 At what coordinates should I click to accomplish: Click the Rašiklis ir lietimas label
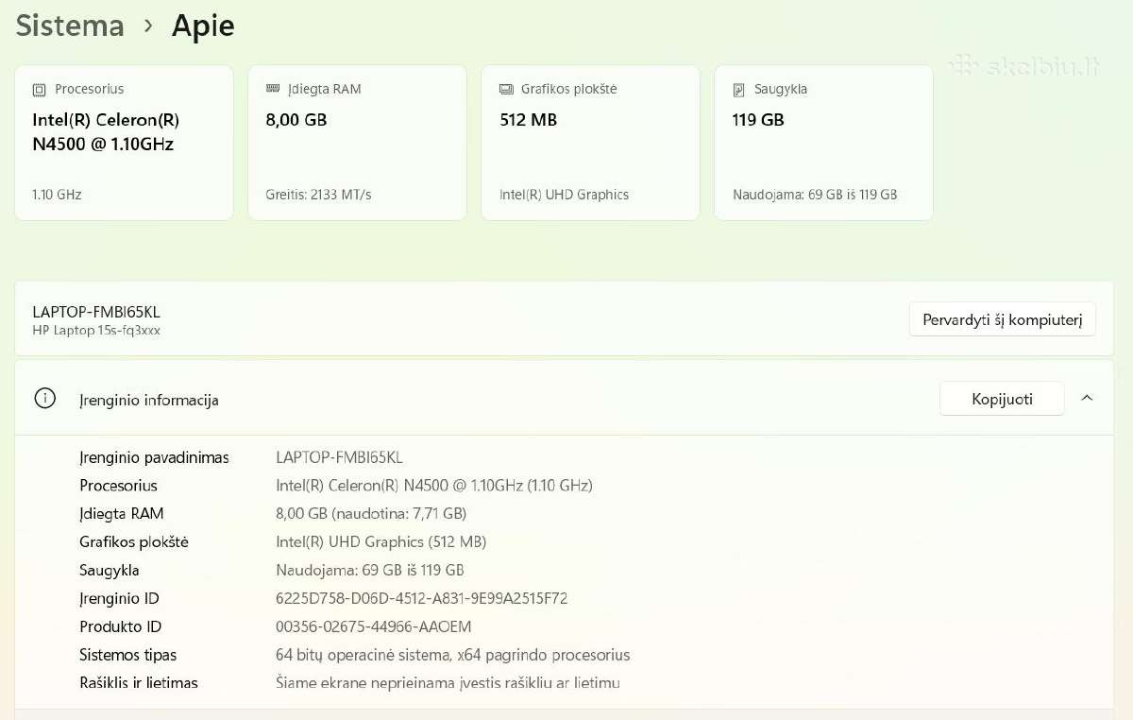tap(139, 683)
